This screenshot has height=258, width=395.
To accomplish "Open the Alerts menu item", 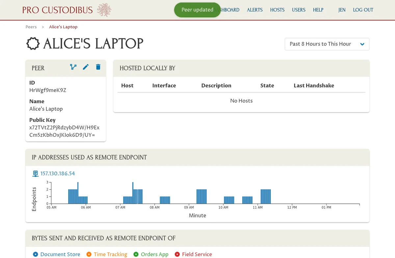I will [x=255, y=10].
